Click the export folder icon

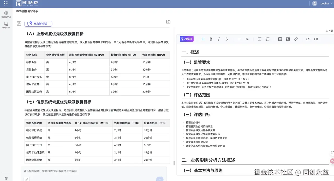tap(168, 22)
